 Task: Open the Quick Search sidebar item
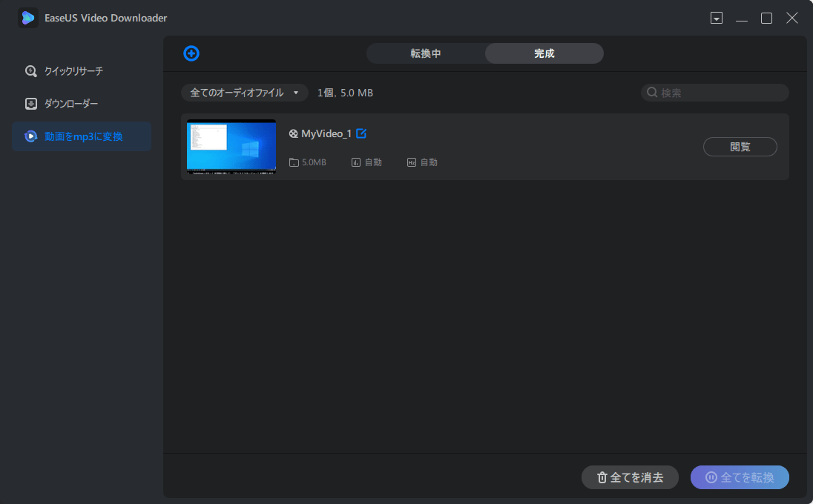click(70, 70)
